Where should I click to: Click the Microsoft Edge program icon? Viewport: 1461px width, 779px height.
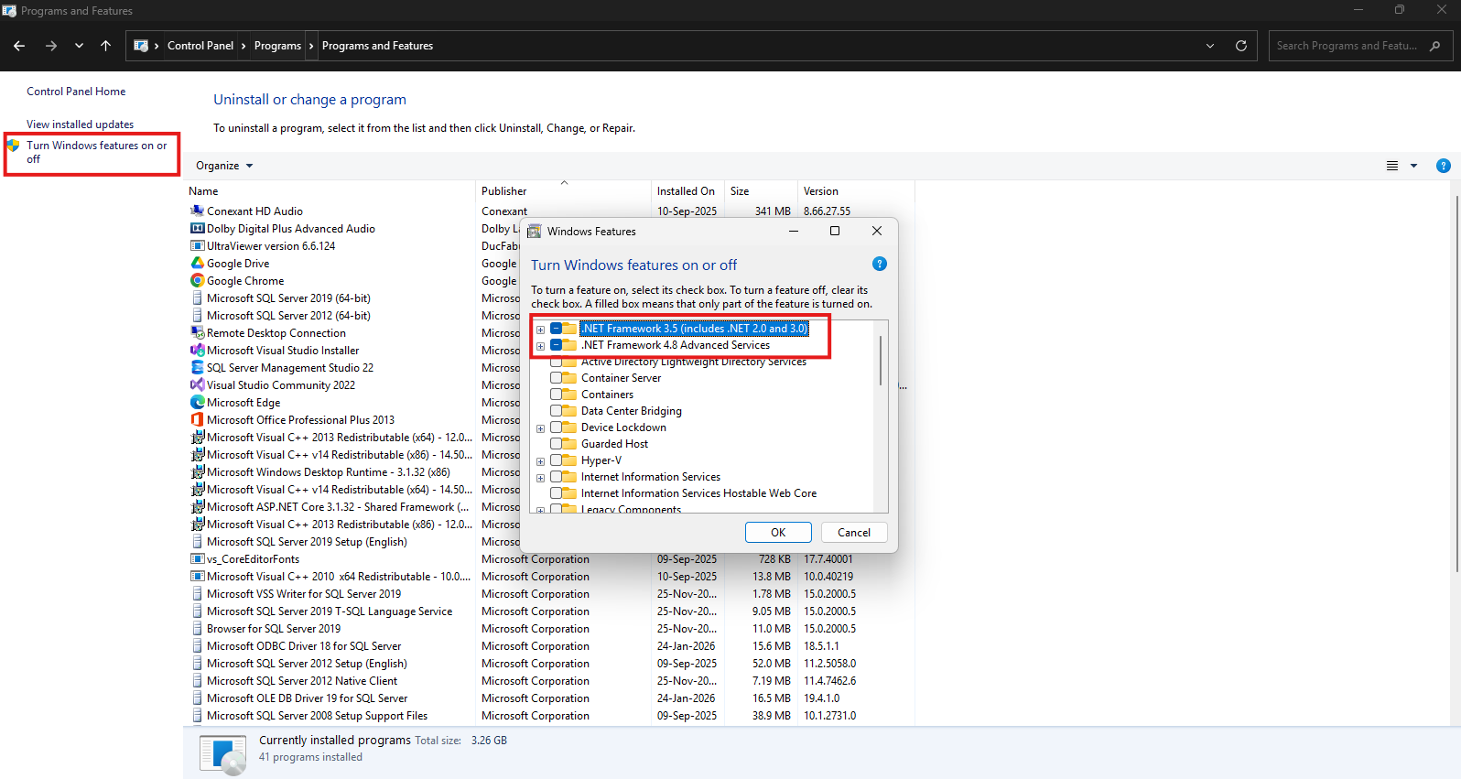[x=197, y=403]
